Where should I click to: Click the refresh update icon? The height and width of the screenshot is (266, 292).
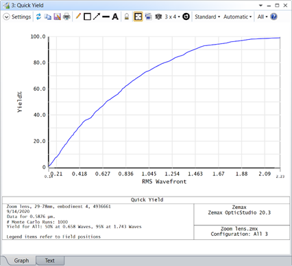(x=38, y=16)
